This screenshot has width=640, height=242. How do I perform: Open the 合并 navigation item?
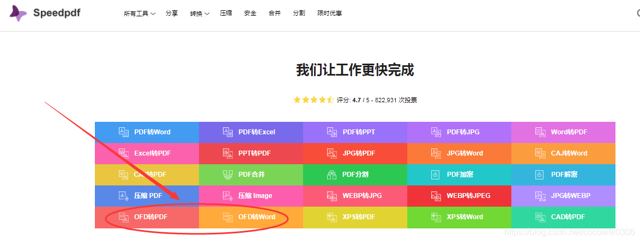pyautogui.click(x=275, y=13)
